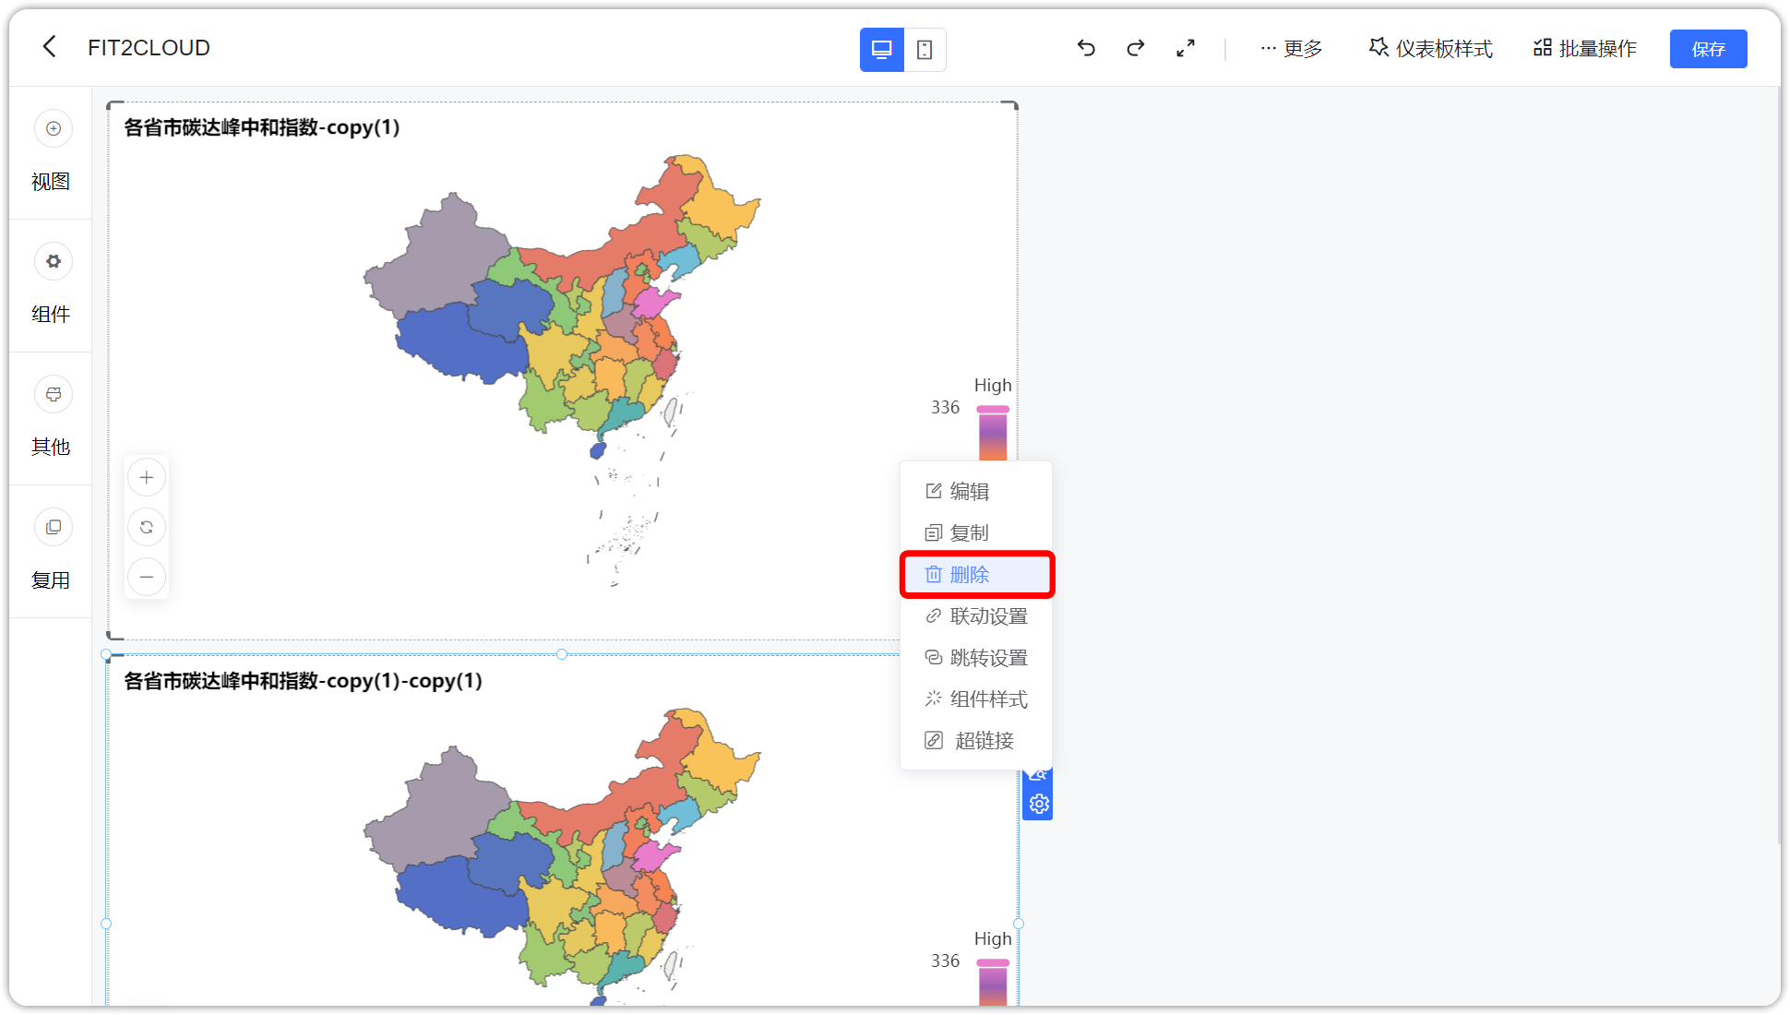
Task: Click the top-center resize handle of selected chart
Action: (562, 654)
